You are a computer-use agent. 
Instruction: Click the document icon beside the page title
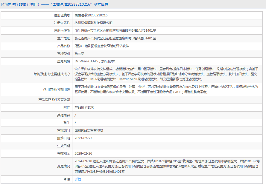click(x=2, y=4)
